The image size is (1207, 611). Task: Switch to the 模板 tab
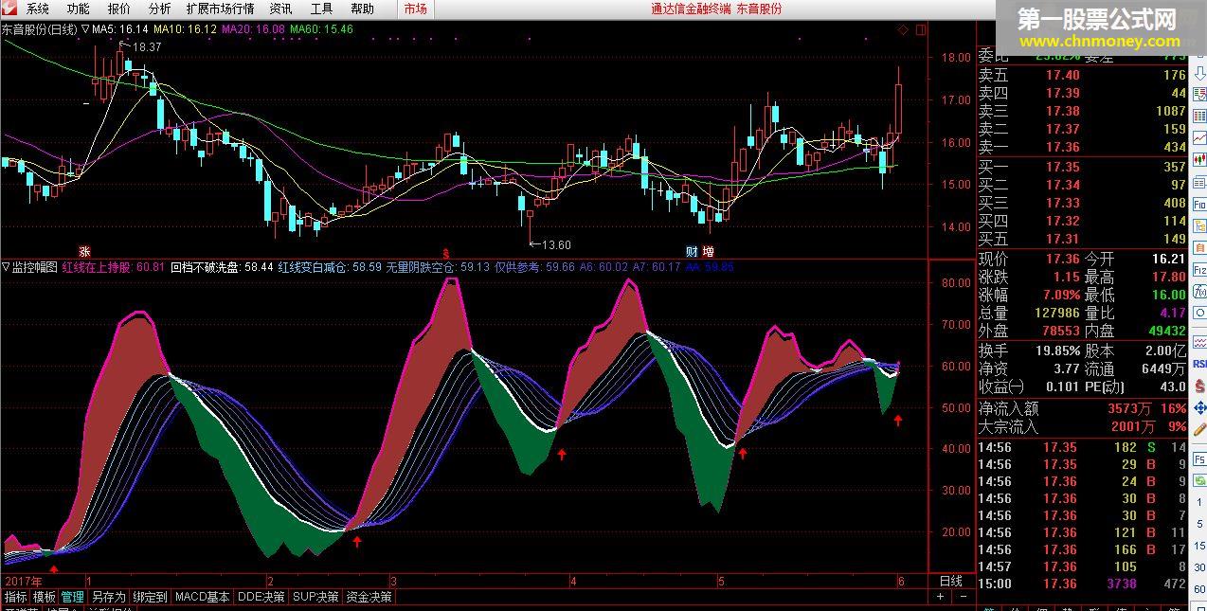[x=45, y=597]
